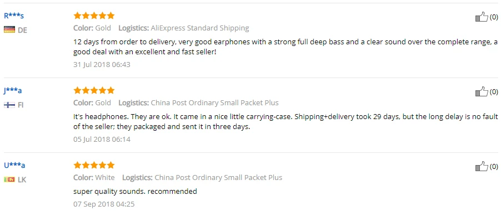Click five-star rating on R***s review

[x=94, y=16]
